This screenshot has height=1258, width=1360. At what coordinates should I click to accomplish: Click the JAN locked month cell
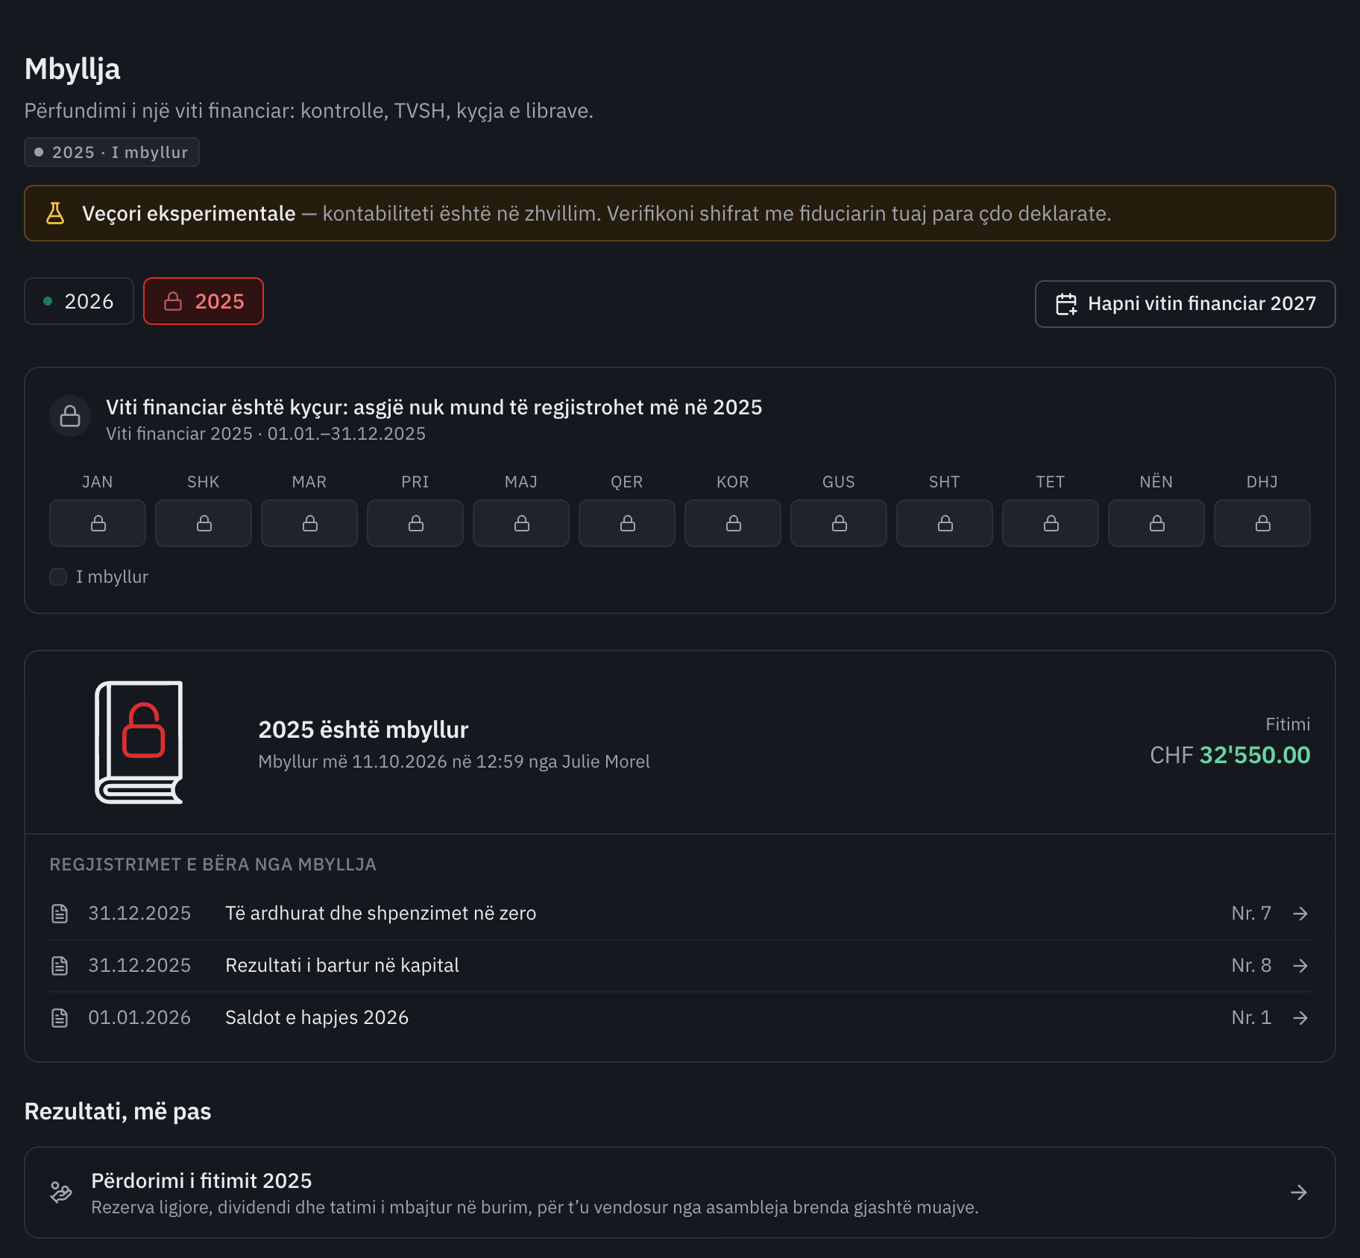(98, 523)
